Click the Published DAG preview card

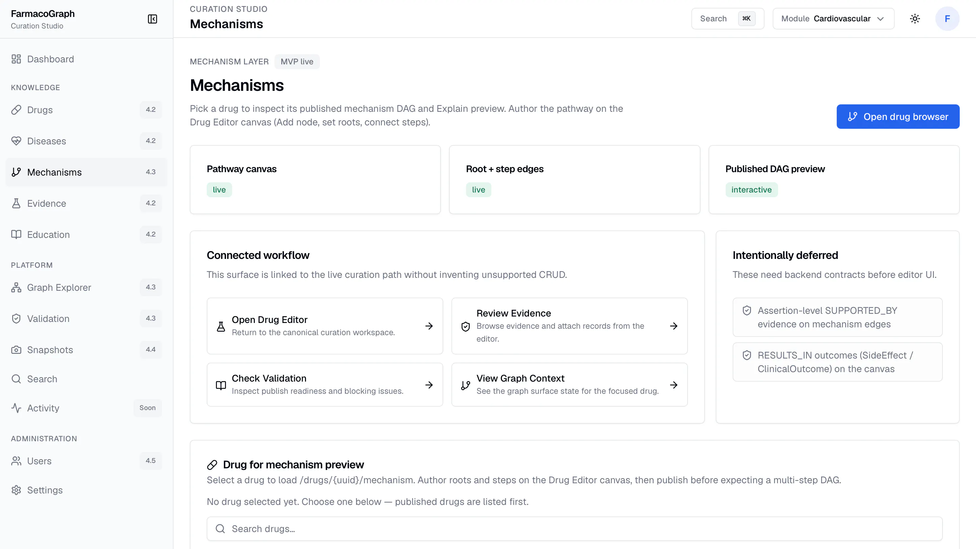coord(834,180)
